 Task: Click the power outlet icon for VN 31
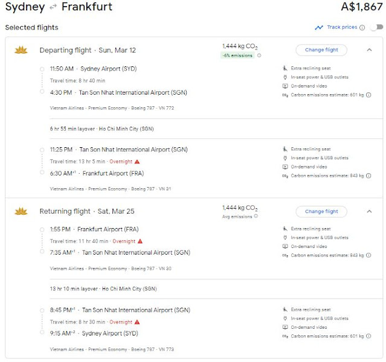pyautogui.click(x=285, y=158)
